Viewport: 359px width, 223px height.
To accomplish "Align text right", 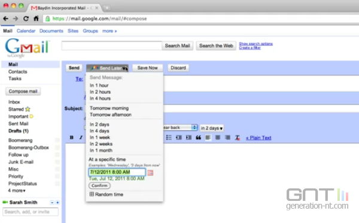I will pyautogui.click(x=227, y=138).
